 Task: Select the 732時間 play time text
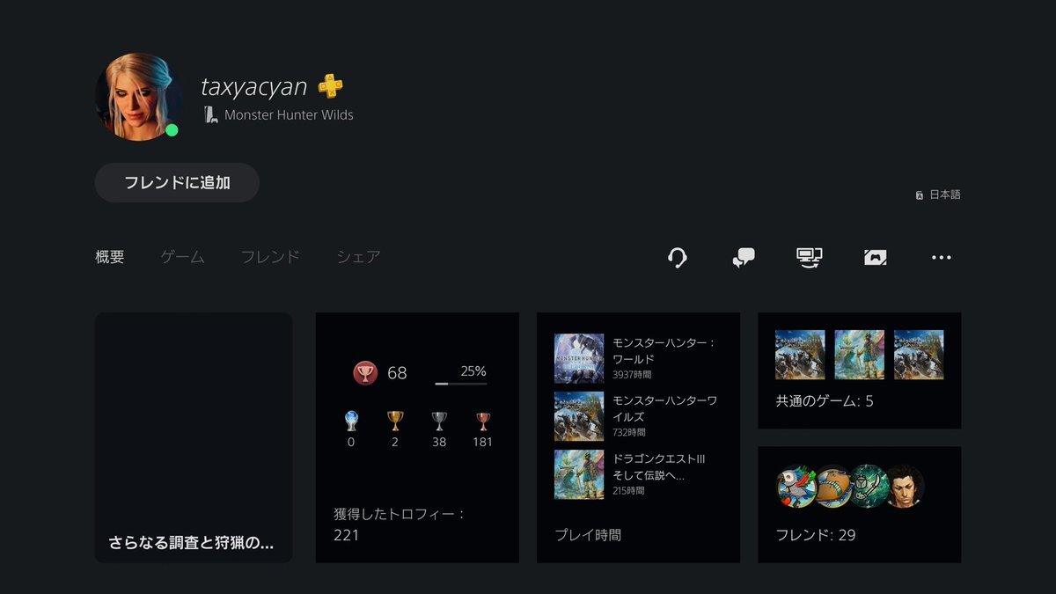(629, 433)
